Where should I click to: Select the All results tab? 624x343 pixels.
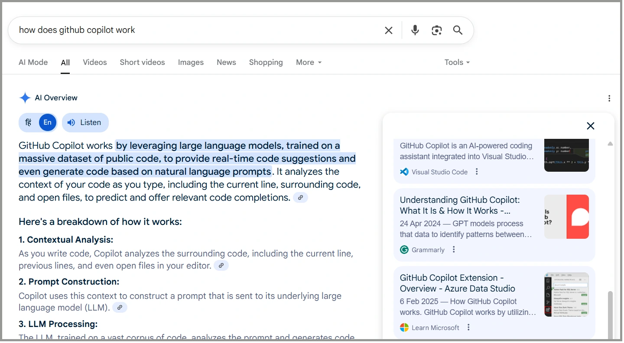tap(65, 63)
